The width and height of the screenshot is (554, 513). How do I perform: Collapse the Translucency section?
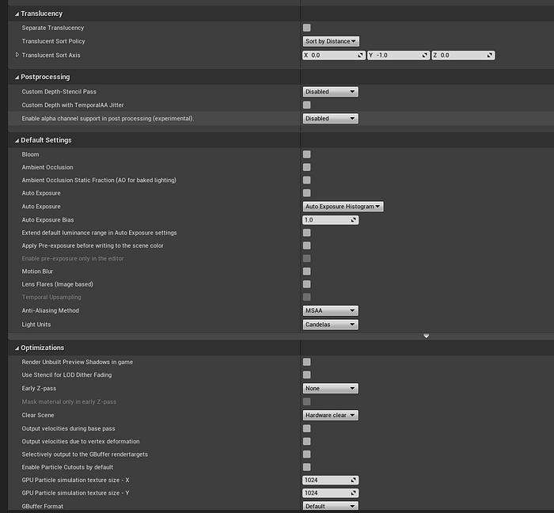(x=17, y=14)
